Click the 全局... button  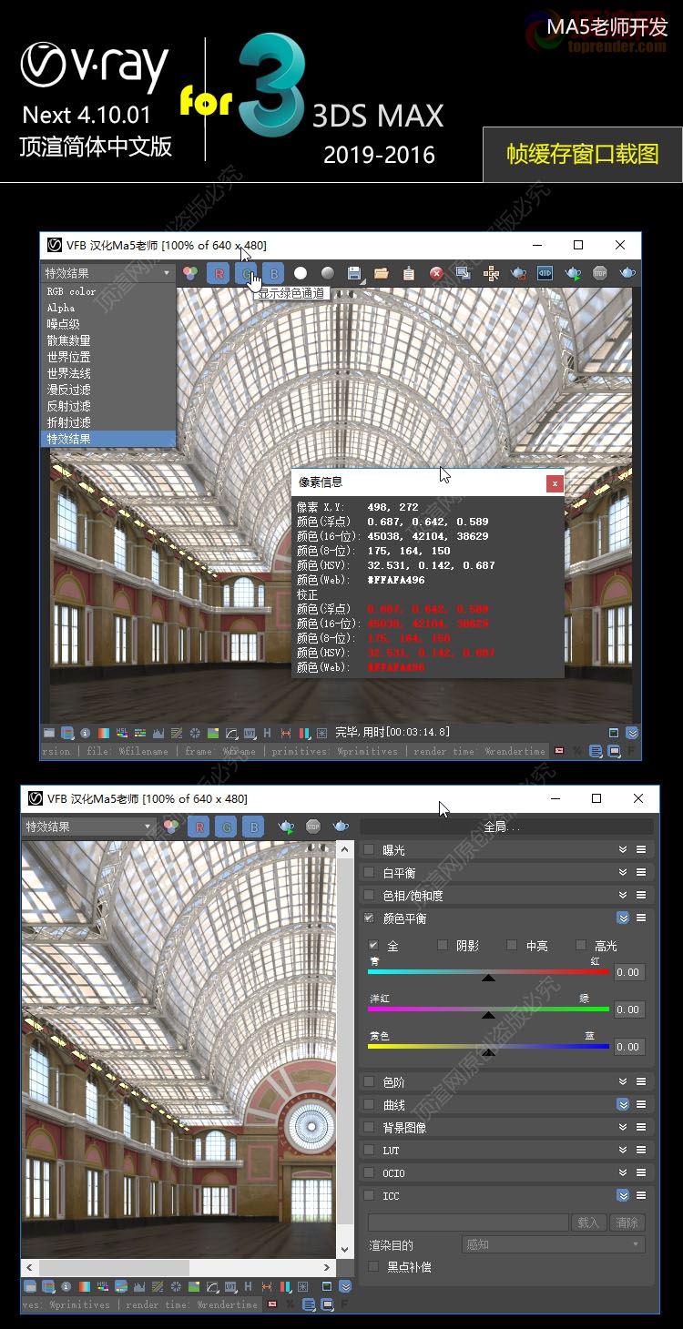pos(506,827)
